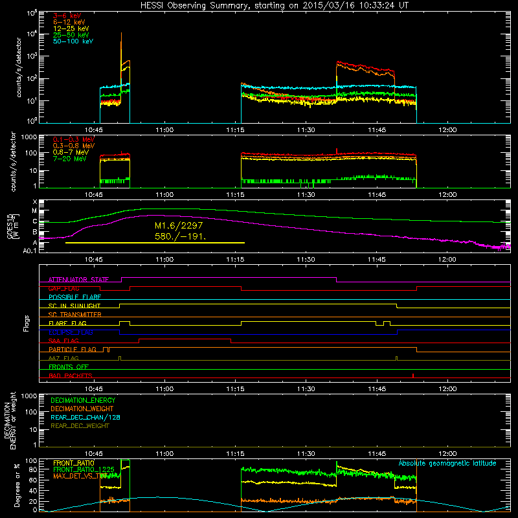Click the 0.3-0.8 MeV legend label
This screenshot has width=518, height=518.
(74, 146)
